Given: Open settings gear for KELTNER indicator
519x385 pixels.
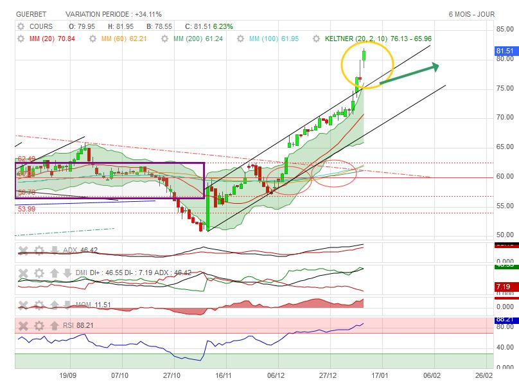Looking at the screenshot, I should coord(317,39).
